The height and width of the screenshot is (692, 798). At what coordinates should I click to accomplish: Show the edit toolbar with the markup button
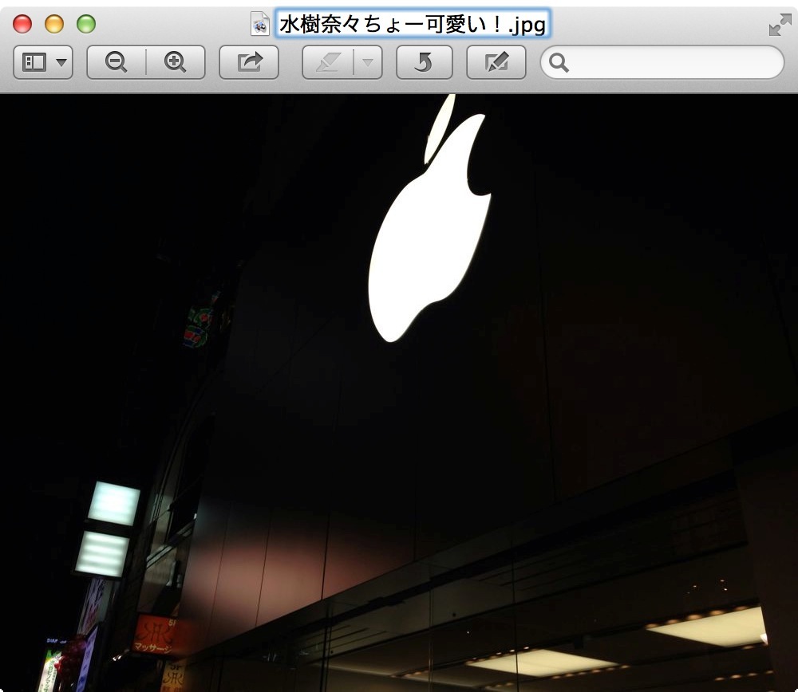point(496,62)
